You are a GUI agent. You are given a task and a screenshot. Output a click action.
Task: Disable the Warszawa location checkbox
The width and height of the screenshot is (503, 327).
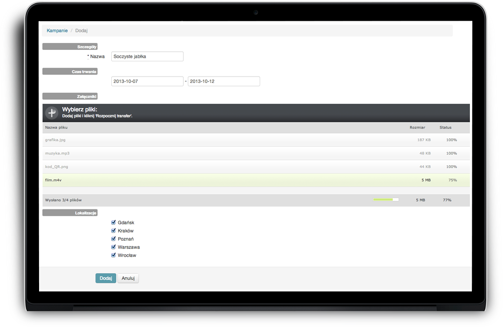(x=114, y=247)
